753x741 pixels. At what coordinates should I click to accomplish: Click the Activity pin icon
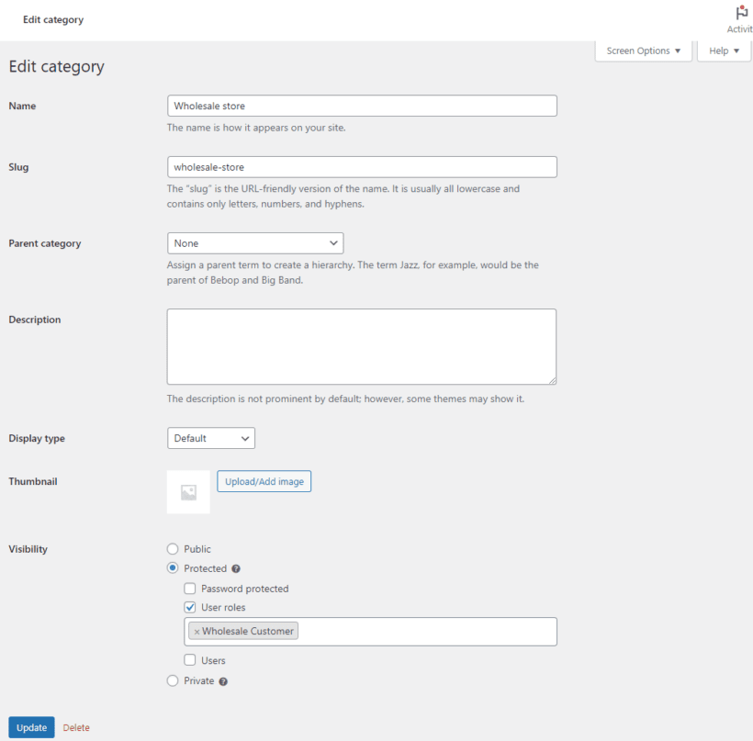coord(740,12)
